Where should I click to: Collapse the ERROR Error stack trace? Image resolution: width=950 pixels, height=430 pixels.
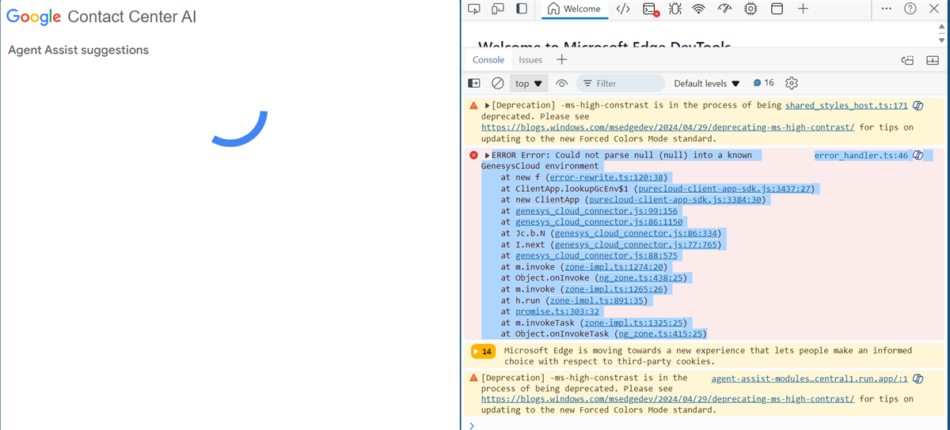488,156
